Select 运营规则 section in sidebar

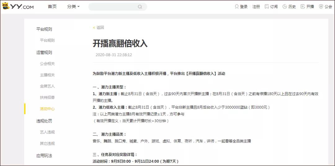(x=44, y=52)
